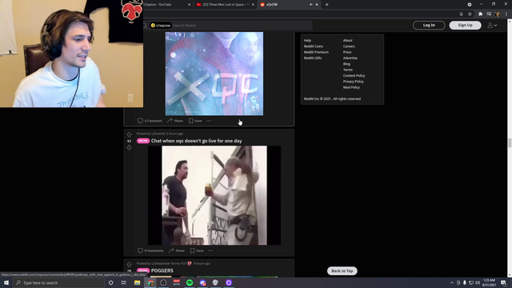Focus the Search Reddit field
The height and width of the screenshot is (288, 512).
click(242, 25)
